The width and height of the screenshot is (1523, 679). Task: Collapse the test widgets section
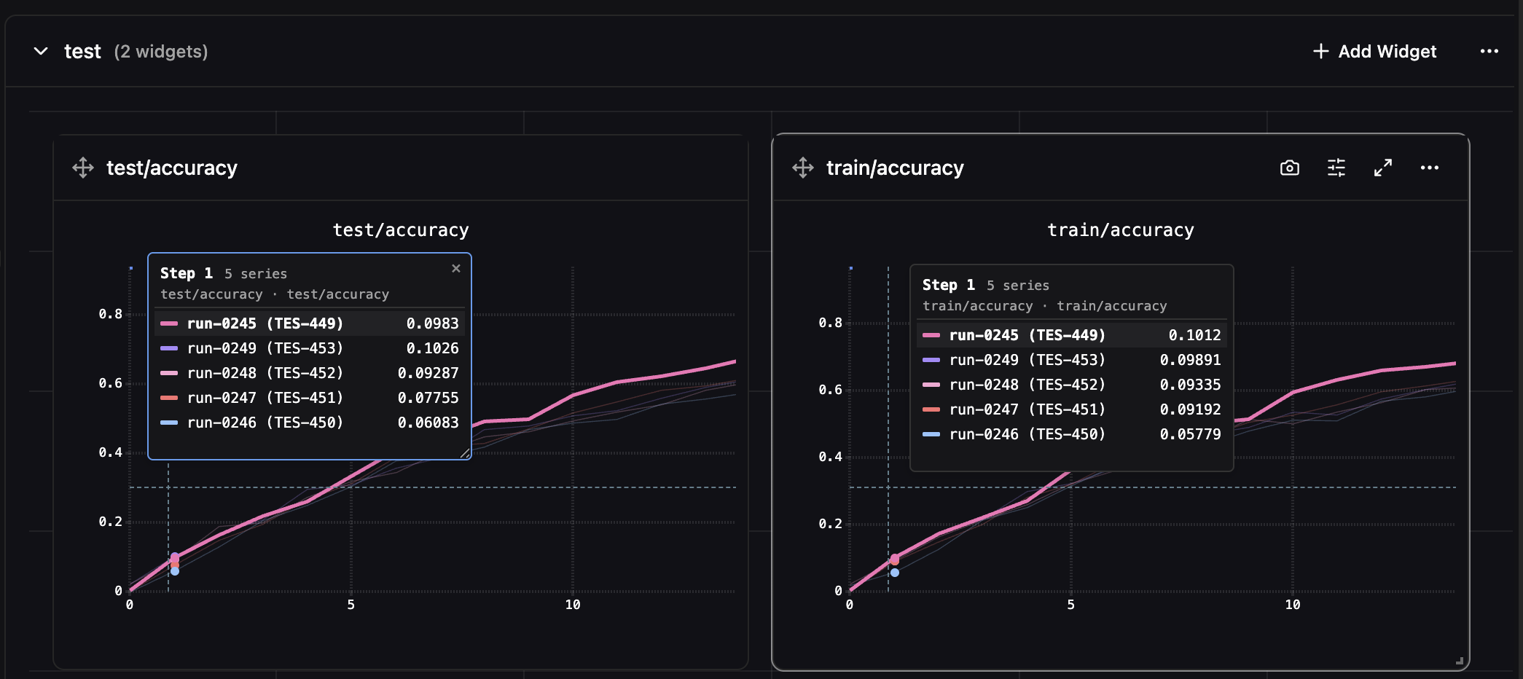pos(42,51)
